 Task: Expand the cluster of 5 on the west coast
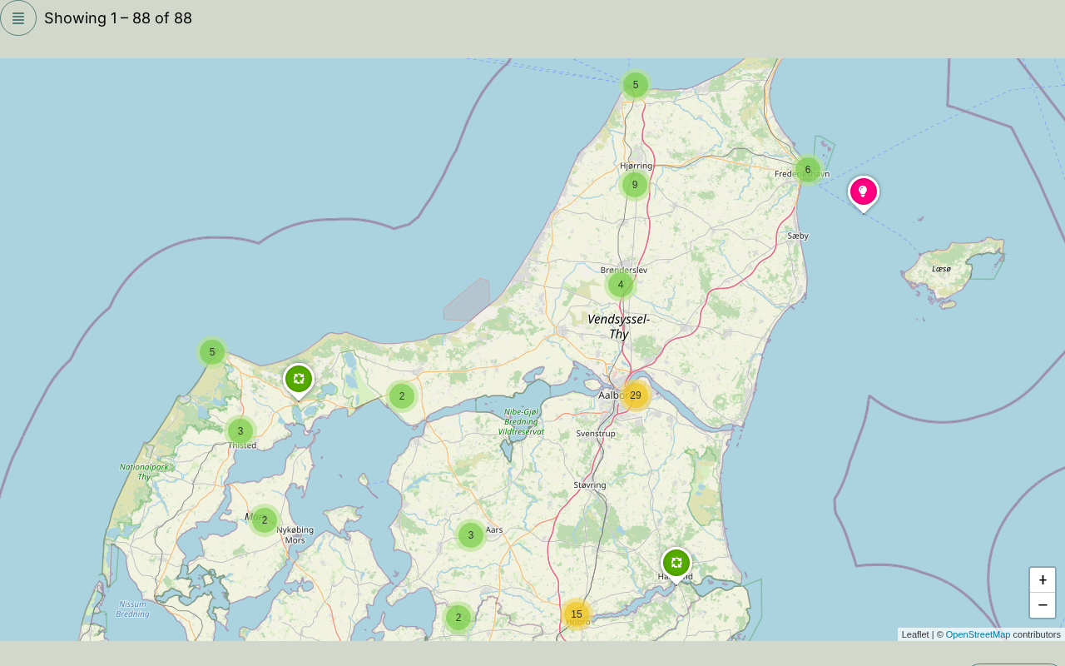(x=212, y=352)
